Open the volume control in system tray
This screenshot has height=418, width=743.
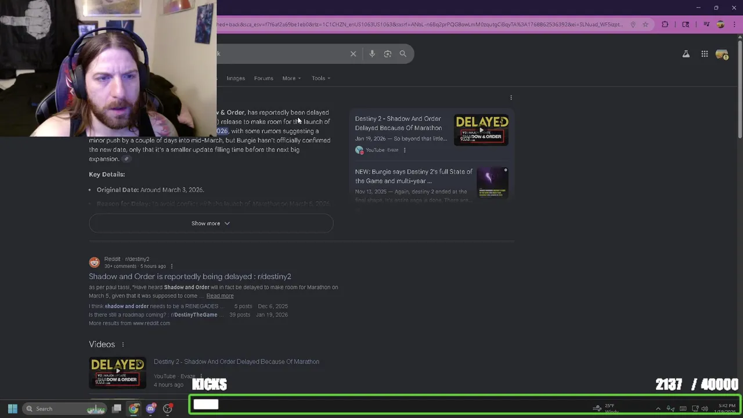click(x=705, y=409)
